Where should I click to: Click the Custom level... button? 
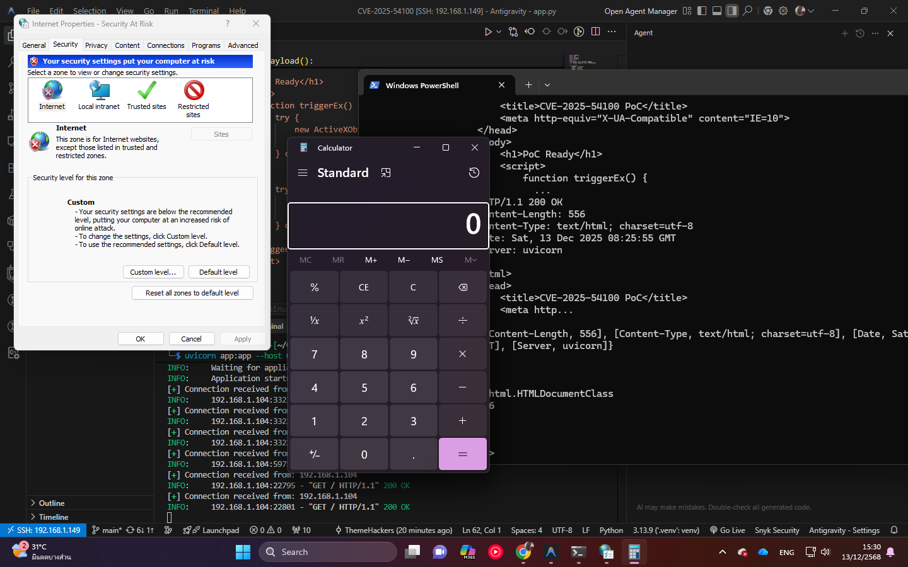pyautogui.click(x=153, y=272)
